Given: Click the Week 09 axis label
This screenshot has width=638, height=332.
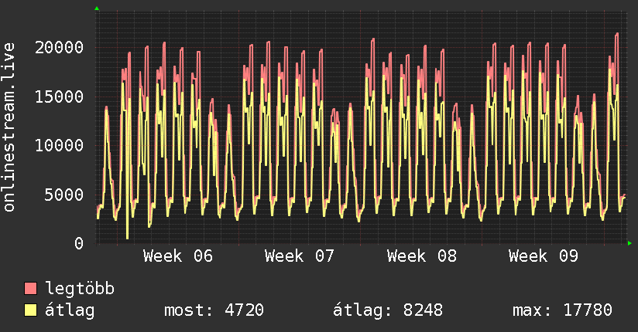Looking at the screenshot, I should coord(544,256).
